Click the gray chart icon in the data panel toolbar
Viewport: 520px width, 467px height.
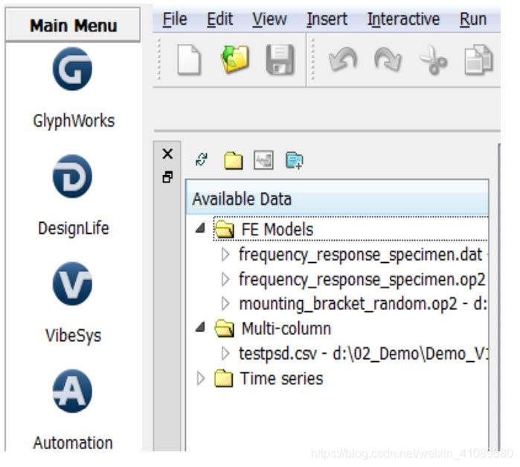coord(263,160)
